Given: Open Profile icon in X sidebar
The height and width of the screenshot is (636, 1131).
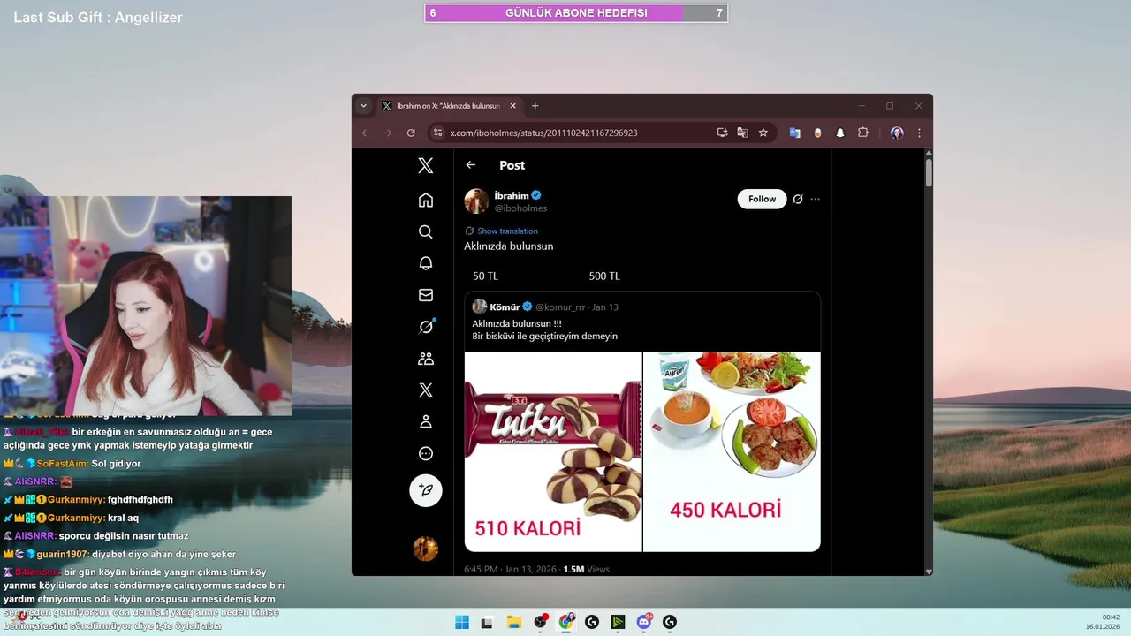Looking at the screenshot, I should 426,421.
